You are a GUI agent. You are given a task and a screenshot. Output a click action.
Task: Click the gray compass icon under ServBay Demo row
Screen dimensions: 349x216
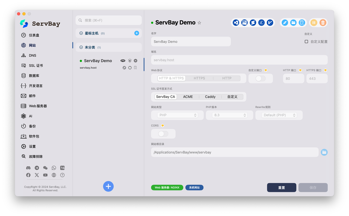tap(124, 68)
